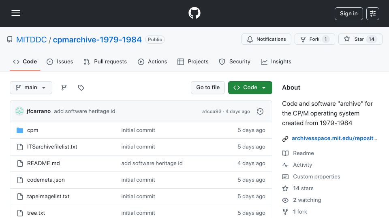Open the archivesspace.mit.edu link

(x=334, y=138)
